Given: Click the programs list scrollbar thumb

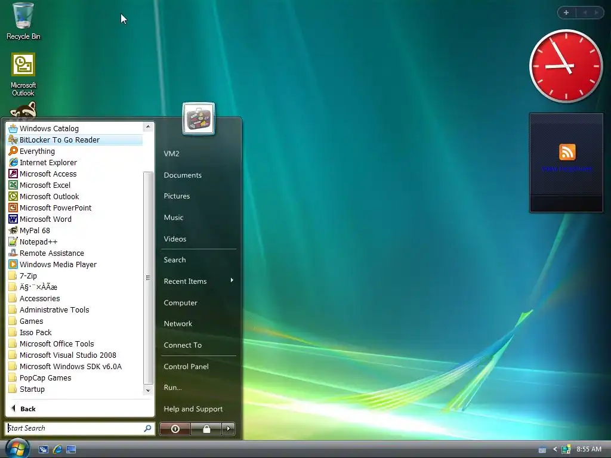Looking at the screenshot, I should (x=148, y=278).
